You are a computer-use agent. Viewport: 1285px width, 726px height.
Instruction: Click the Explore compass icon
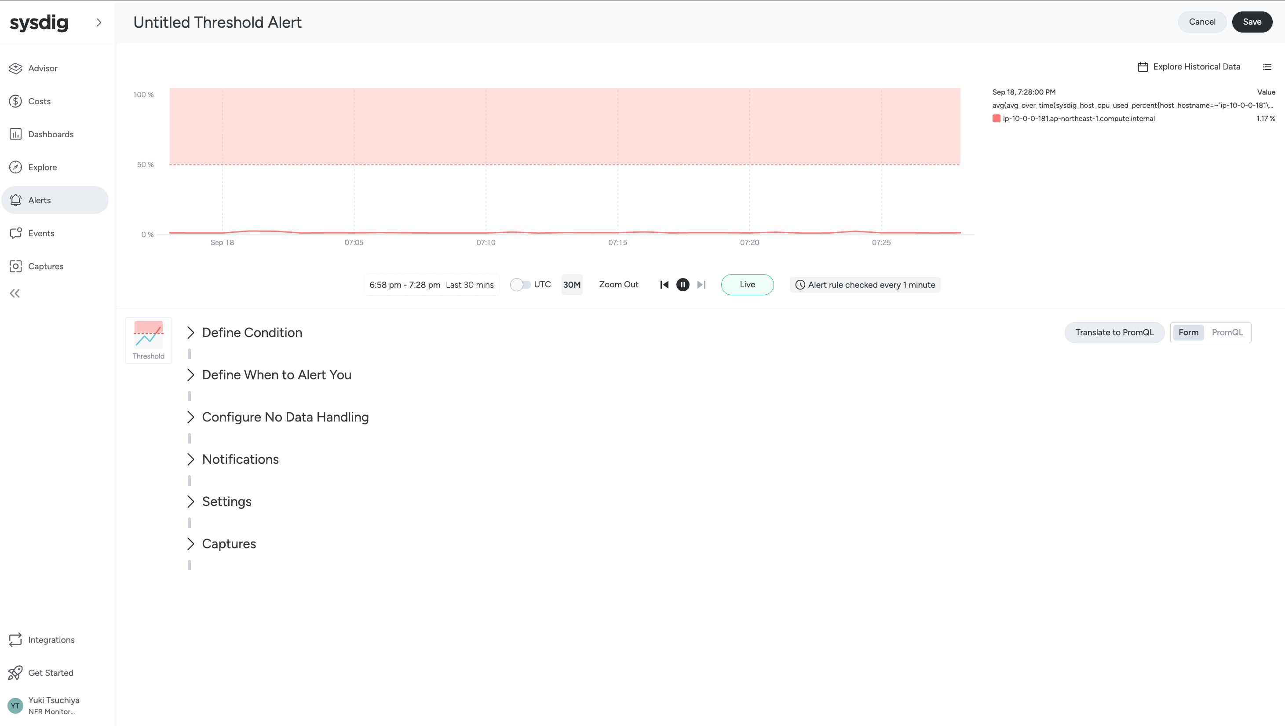tap(15, 167)
